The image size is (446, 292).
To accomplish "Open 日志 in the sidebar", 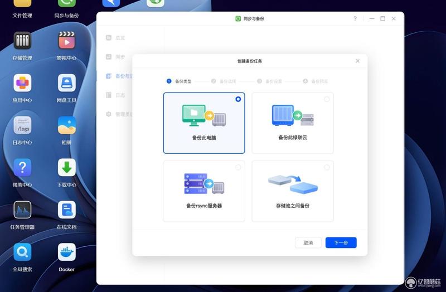I will pos(115,95).
